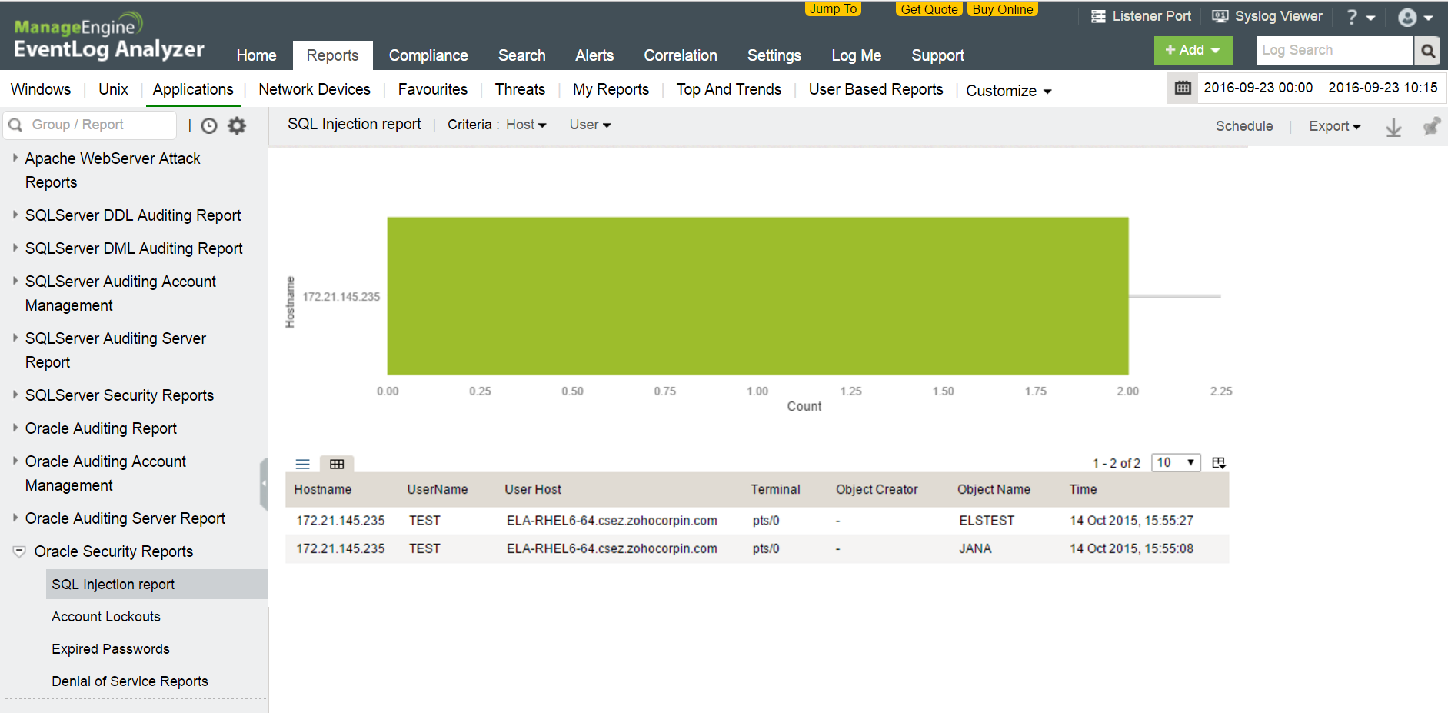Expand the Oracle Auditing Report group
The image size is (1448, 713).
tap(101, 428)
